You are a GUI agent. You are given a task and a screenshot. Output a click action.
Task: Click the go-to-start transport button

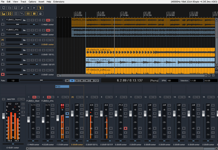[x=67, y=81]
